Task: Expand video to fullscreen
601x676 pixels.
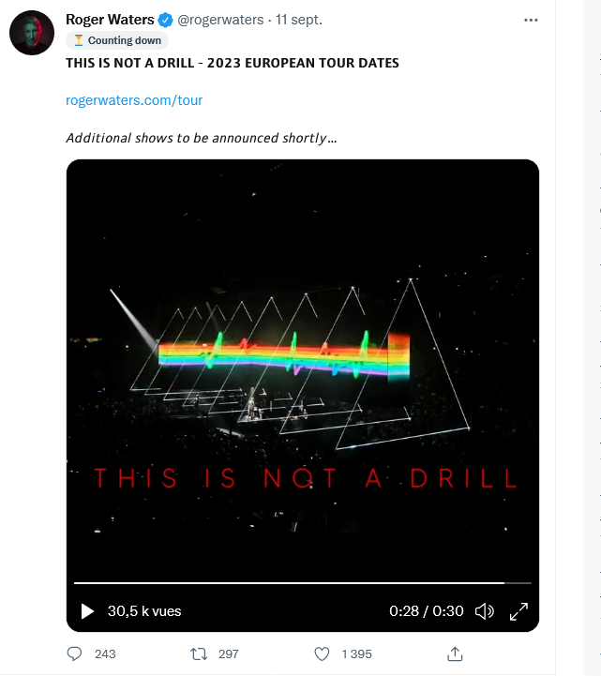Action: click(x=518, y=611)
